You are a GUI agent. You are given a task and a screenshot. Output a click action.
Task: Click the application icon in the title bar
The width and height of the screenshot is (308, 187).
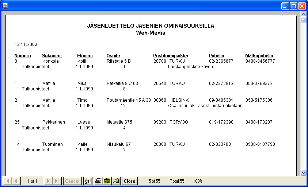5,6
